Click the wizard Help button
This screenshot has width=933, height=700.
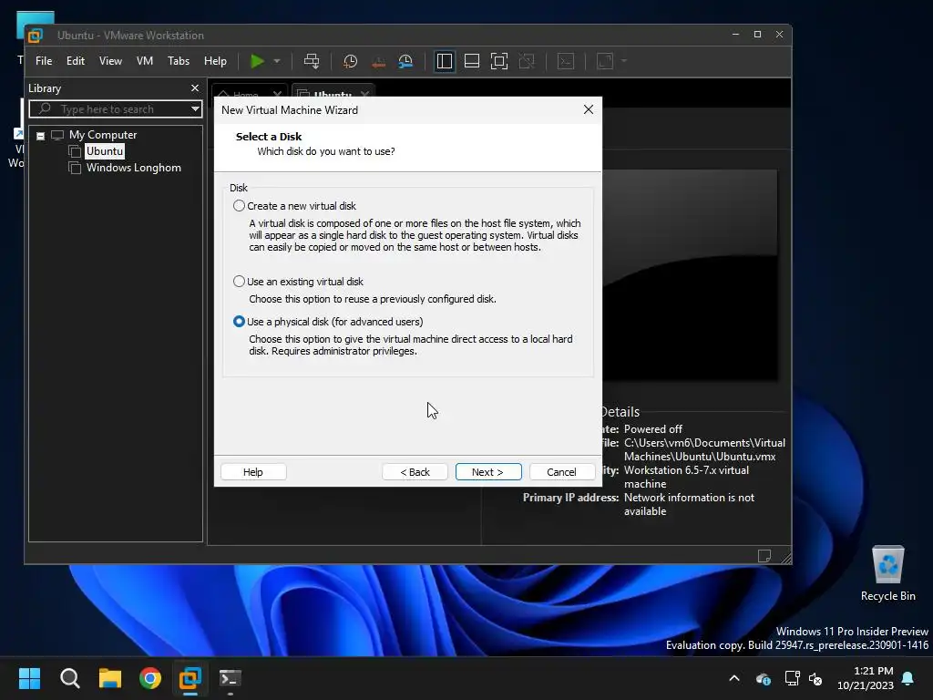click(x=253, y=472)
